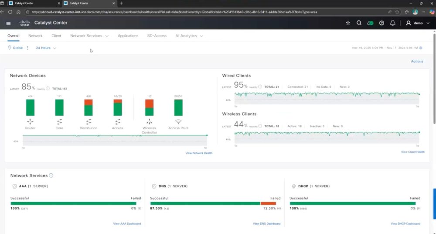Click the time range settings icon by date
436x234 pixels.
(421, 48)
